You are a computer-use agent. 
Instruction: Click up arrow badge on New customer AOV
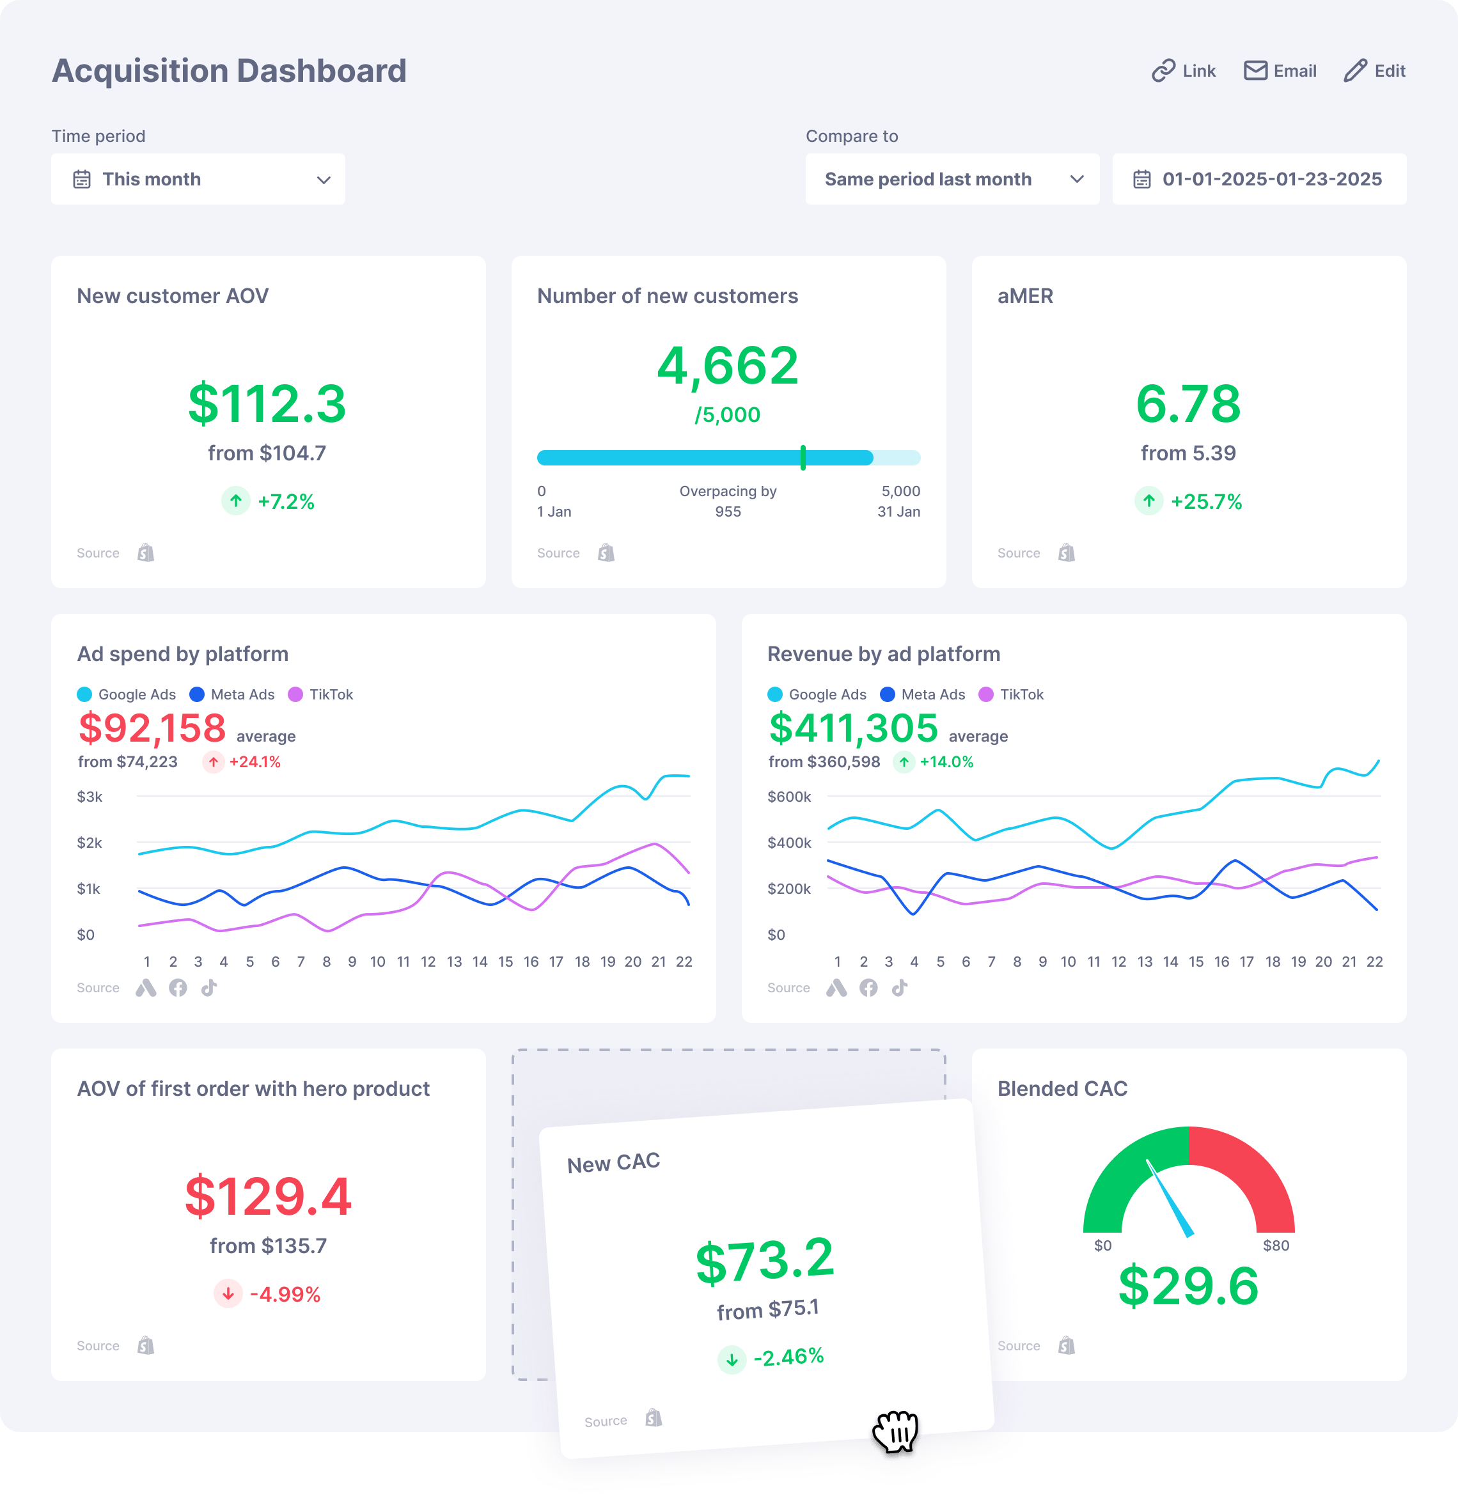236,501
